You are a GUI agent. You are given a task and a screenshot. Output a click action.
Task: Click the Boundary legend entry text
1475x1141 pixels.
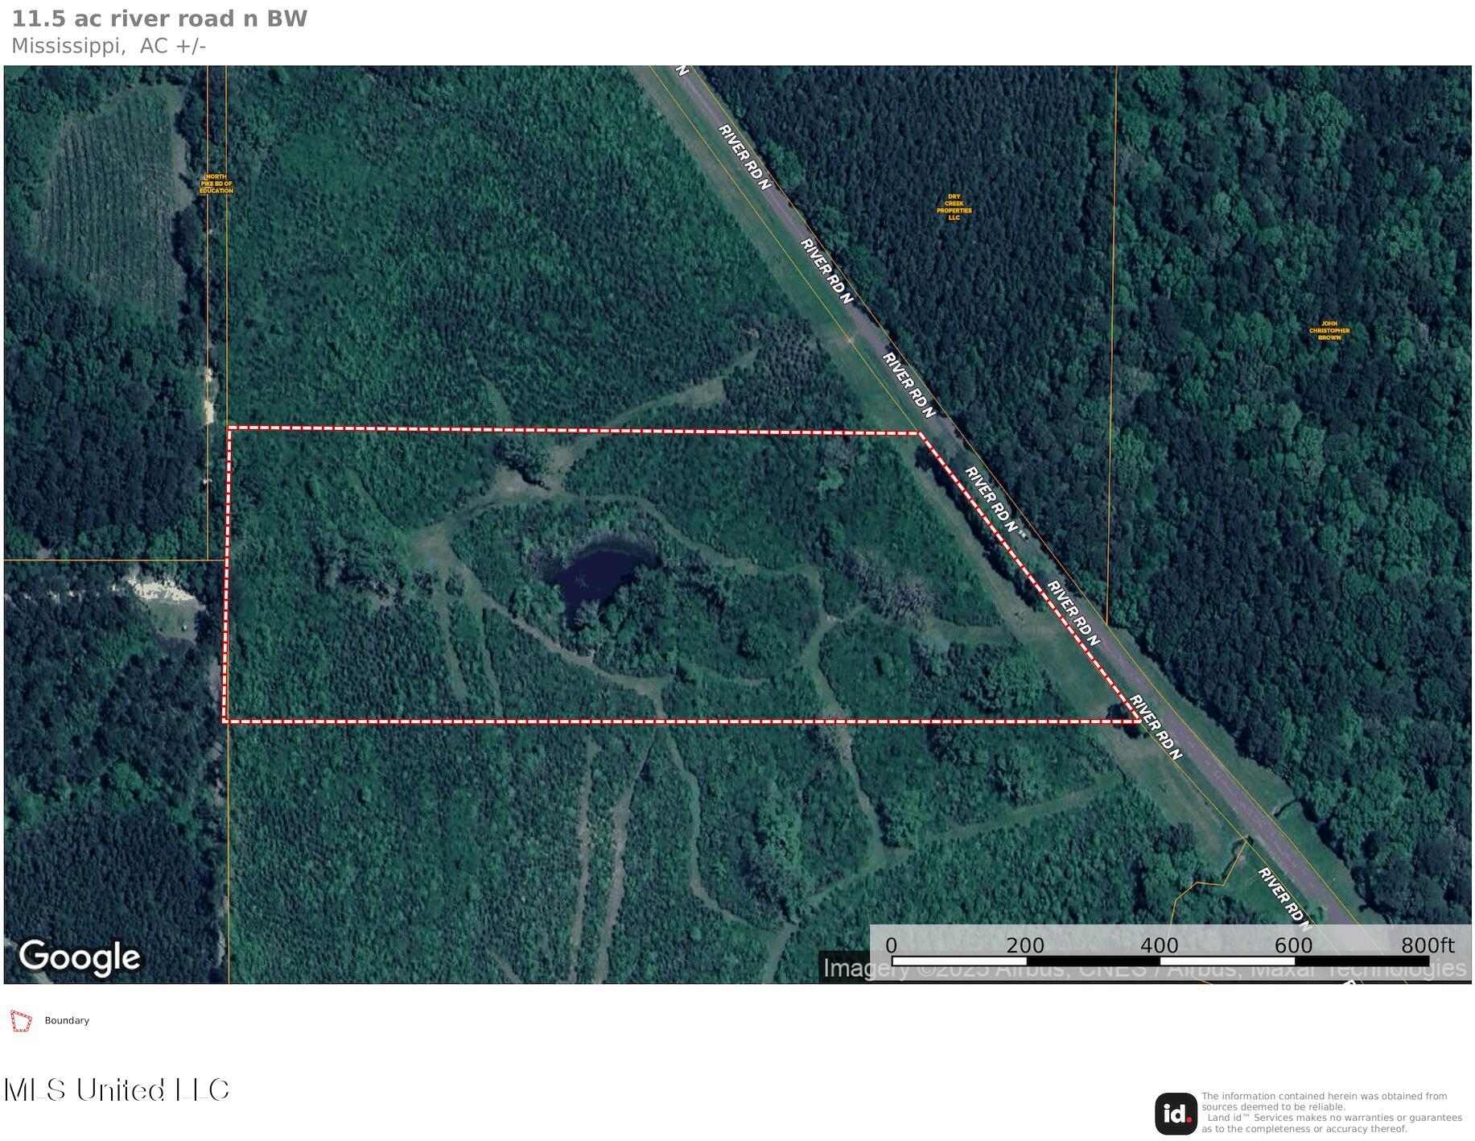point(68,1019)
